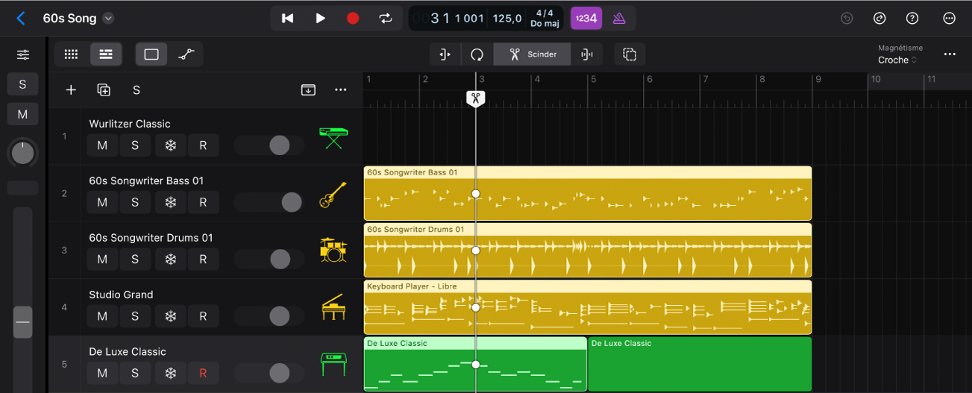Toggle cycle loop mode
This screenshot has width=972, height=393.
[x=386, y=18]
